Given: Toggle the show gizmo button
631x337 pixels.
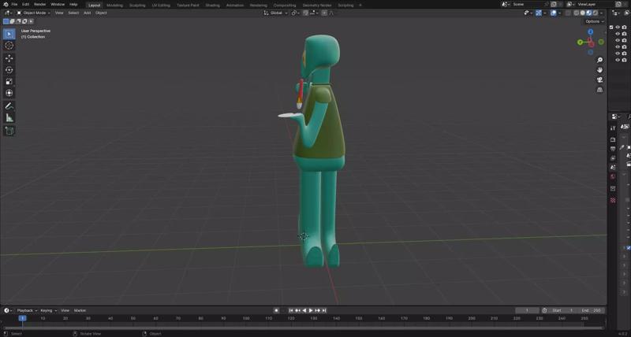Looking at the screenshot, I should (539, 13).
